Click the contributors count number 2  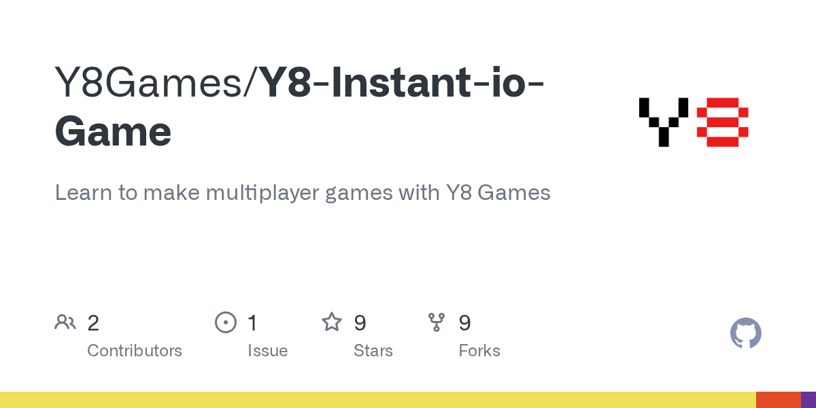coord(93,322)
